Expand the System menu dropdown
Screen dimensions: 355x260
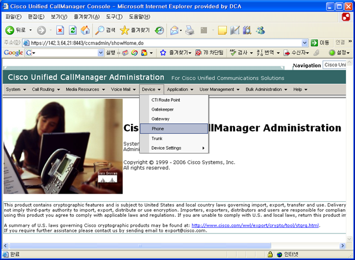[x=16, y=90]
